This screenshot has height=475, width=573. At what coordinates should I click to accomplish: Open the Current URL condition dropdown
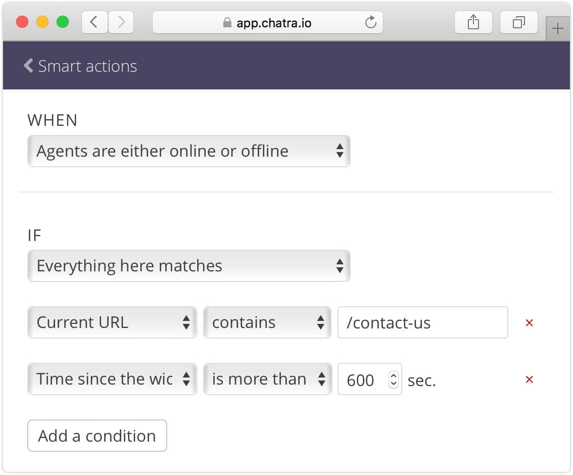(112, 322)
